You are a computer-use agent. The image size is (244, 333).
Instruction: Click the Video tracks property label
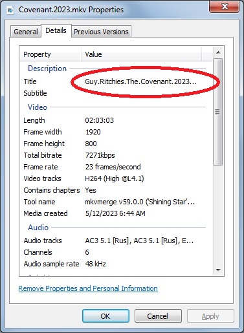point(42,178)
